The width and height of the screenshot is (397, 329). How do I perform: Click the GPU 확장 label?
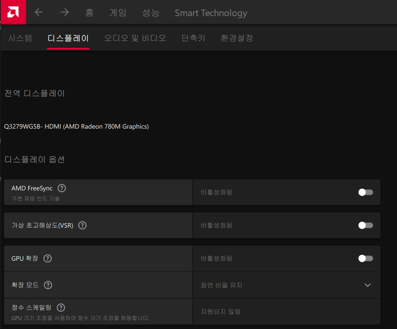pos(25,258)
